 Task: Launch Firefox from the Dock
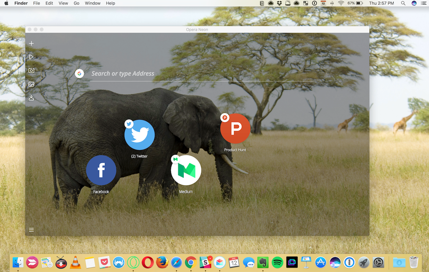(162, 262)
